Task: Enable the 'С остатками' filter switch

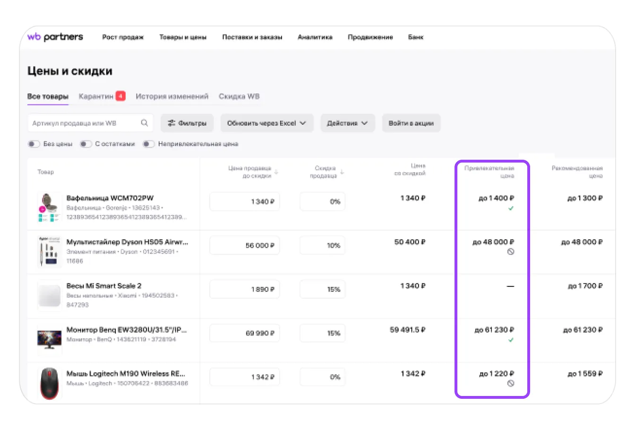Action: (86, 144)
